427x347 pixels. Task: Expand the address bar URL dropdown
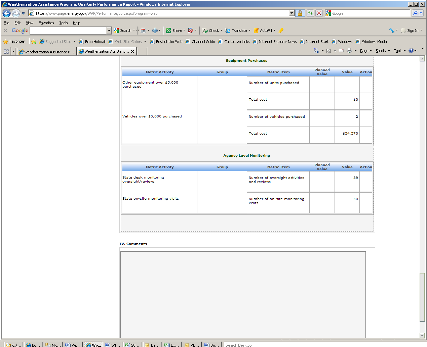point(292,13)
